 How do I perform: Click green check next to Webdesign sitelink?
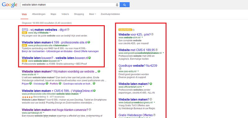pyautogui.click(x=47, y=83)
